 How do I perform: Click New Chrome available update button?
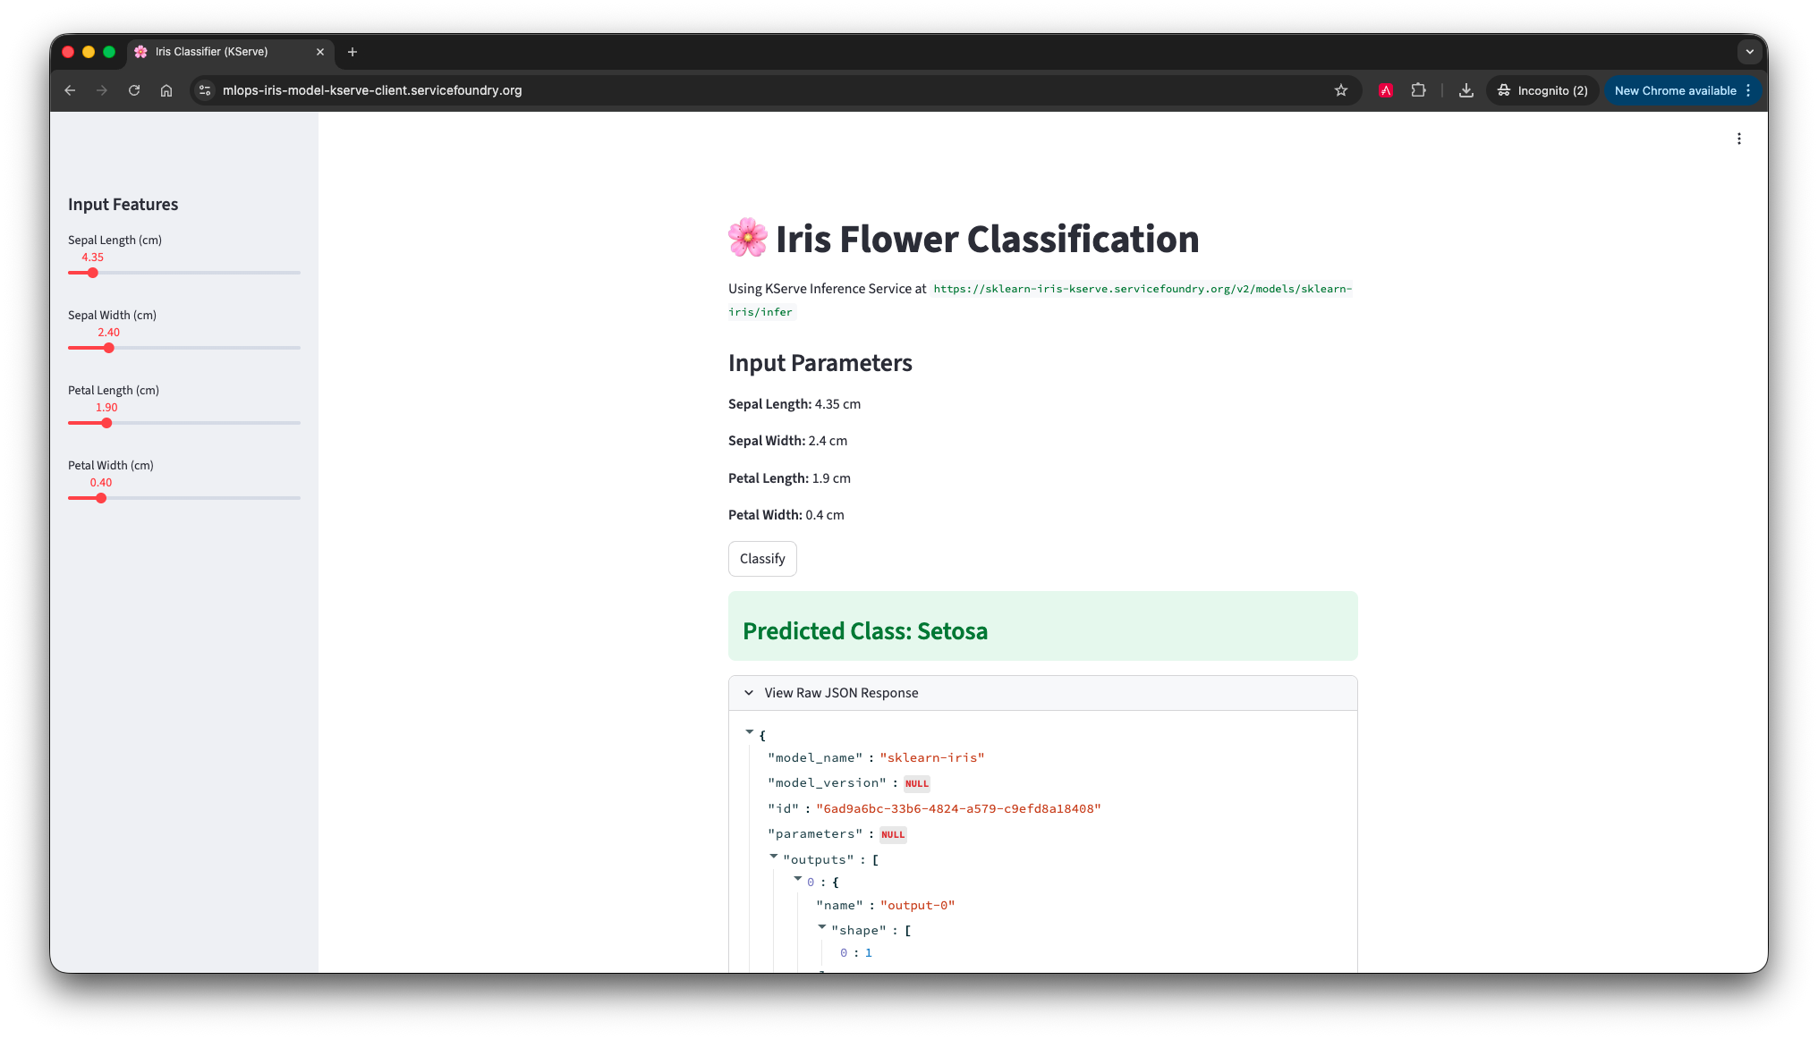pyautogui.click(x=1675, y=90)
